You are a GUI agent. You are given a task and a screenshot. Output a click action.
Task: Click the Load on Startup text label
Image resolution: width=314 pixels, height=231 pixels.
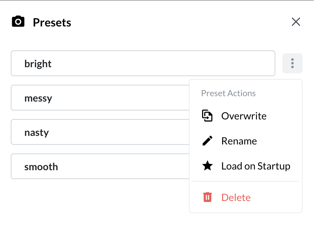click(256, 166)
